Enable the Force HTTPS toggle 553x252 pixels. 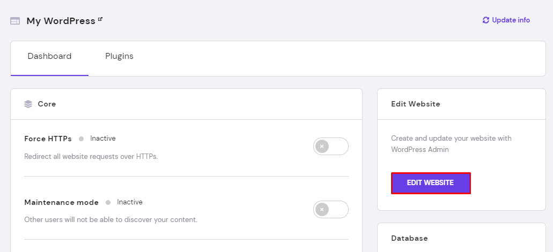[x=330, y=146]
